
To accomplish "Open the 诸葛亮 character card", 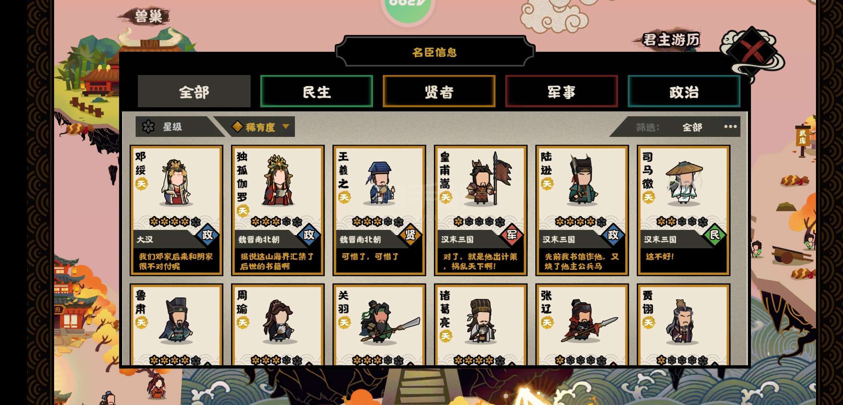I will [x=480, y=324].
